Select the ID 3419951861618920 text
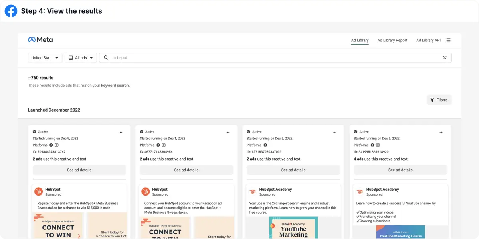Image resolution: width=479 pixels, height=239 pixels. point(371,152)
